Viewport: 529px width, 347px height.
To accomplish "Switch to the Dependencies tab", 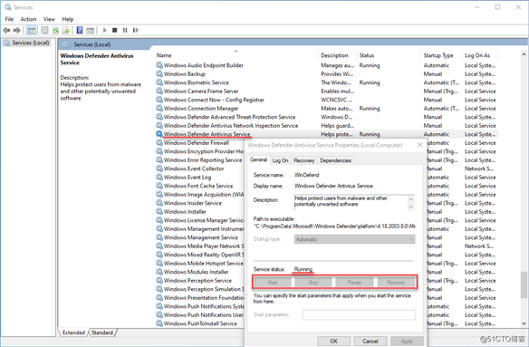I will [335, 160].
